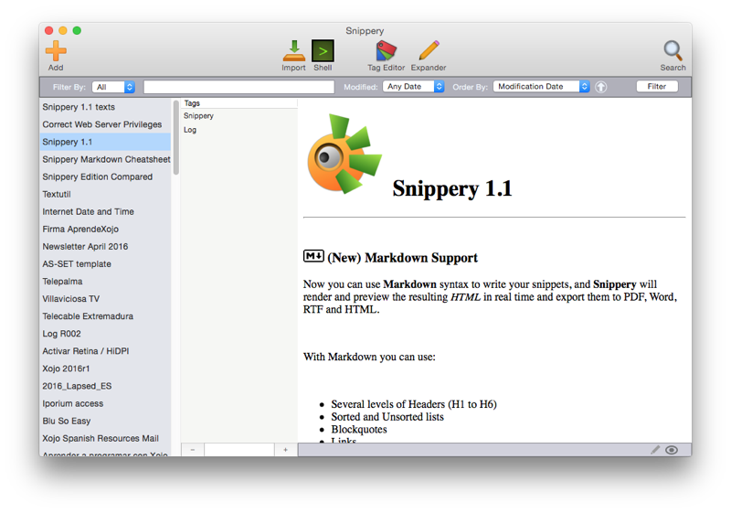Viewport: 731px width, 513px height.
Task: Click the filter text input field
Action: 238,87
